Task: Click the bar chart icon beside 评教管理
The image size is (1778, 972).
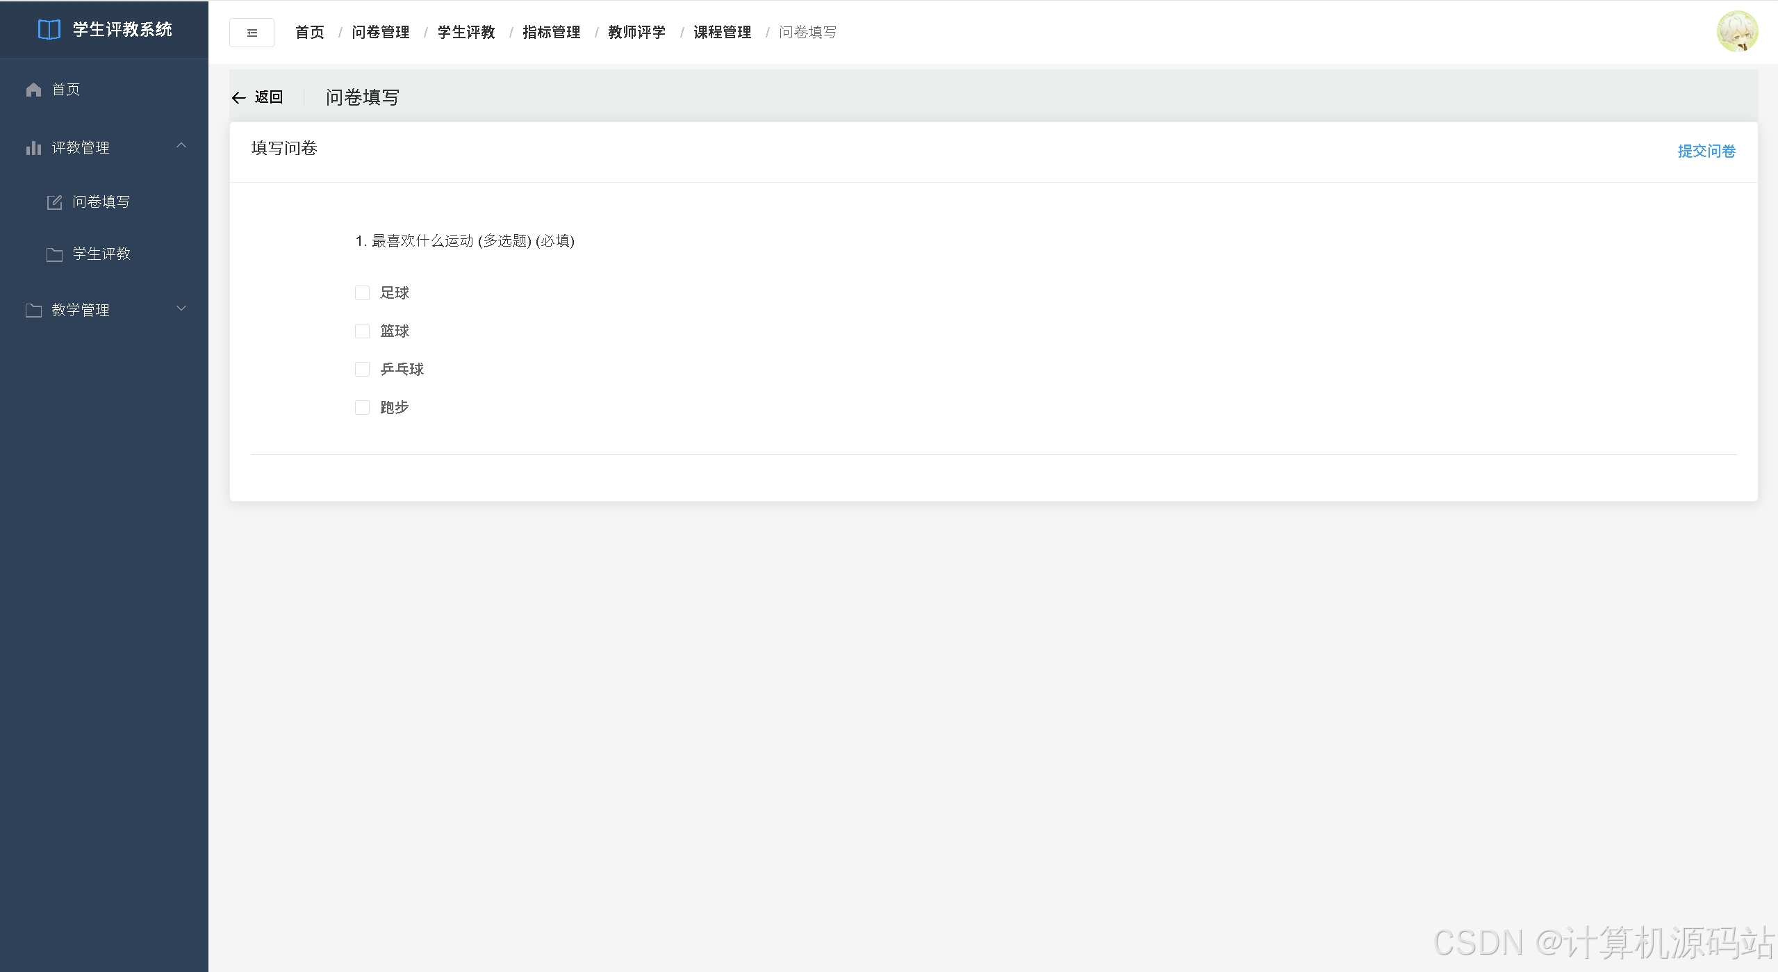Action: pyautogui.click(x=33, y=148)
